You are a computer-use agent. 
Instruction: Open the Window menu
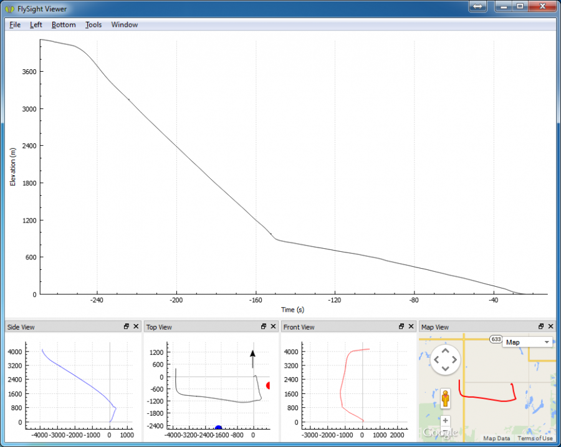(124, 24)
